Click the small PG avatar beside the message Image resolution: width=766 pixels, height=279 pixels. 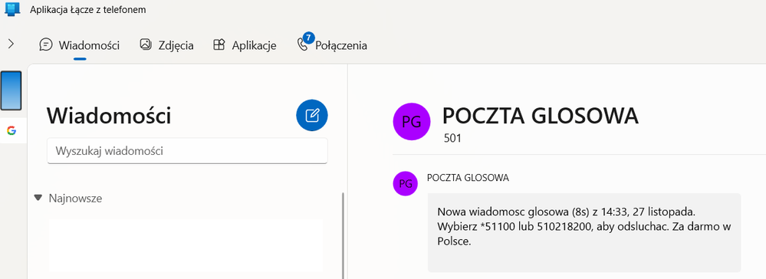click(x=406, y=184)
